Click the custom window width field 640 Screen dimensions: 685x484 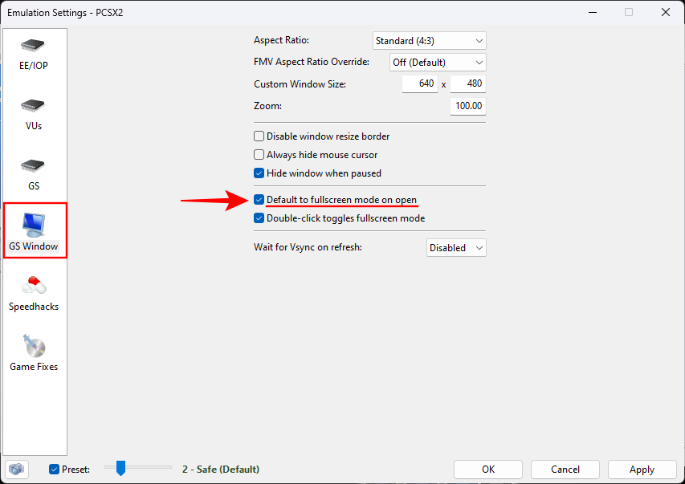pyautogui.click(x=420, y=83)
